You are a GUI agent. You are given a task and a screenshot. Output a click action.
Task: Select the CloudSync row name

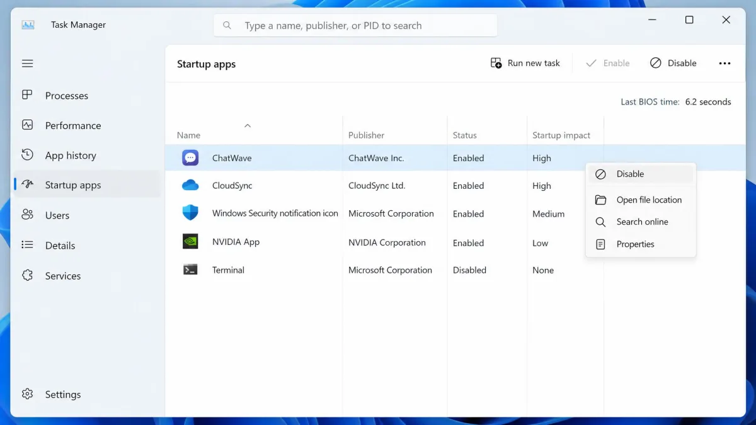click(232, 186)
